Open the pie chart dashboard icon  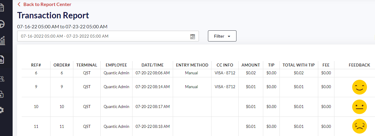coord(2,24)
